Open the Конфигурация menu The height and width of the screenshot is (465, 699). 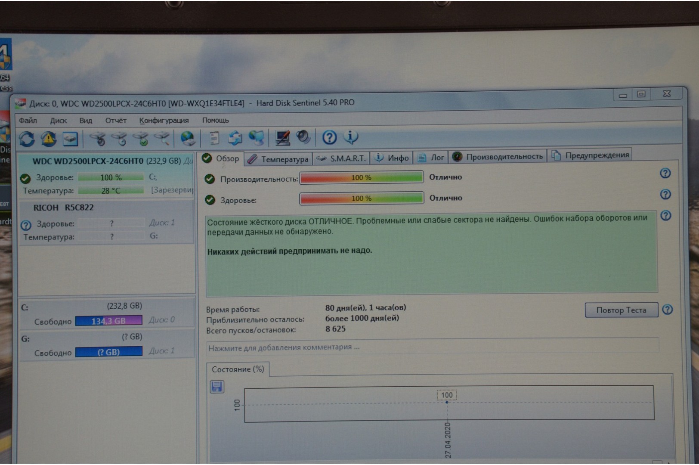tap(164, 121)
